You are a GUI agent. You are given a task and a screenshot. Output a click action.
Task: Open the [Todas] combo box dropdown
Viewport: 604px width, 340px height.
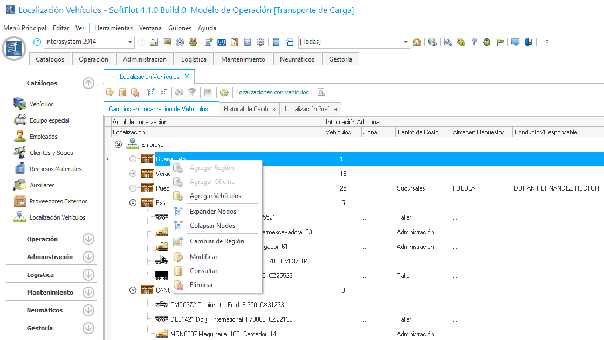click(x=406, y=42)
